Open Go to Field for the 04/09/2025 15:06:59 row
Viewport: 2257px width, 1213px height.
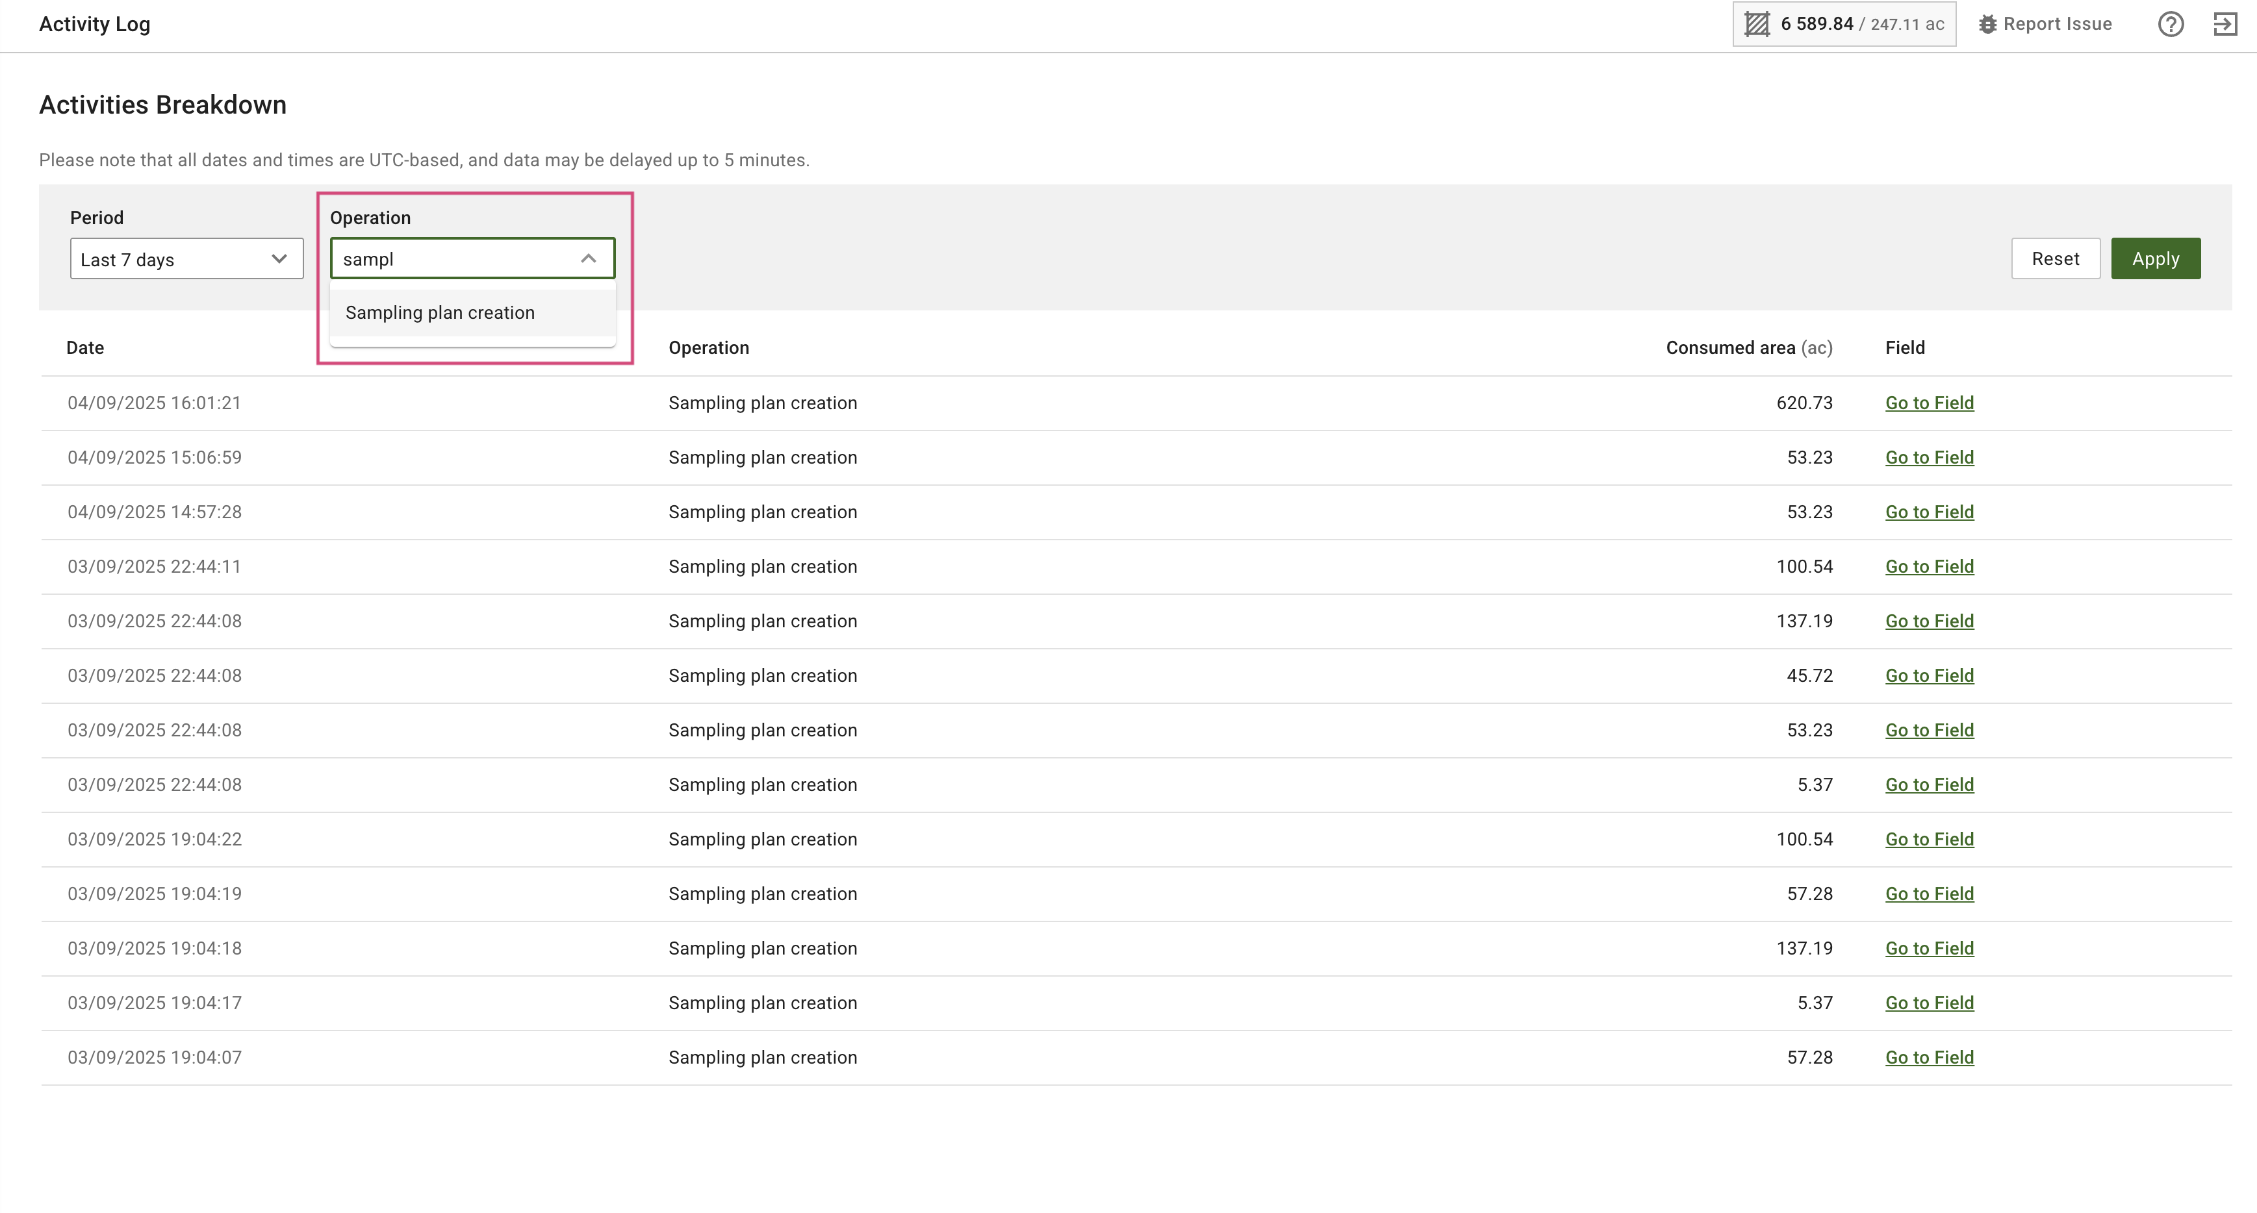[1928, 457]
